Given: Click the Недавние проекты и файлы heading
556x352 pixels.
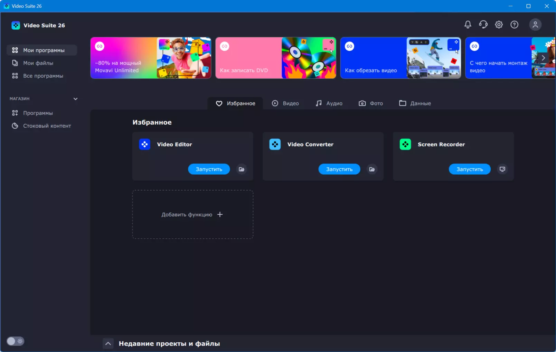Looking at the screenshot, I should pos(169,343).
